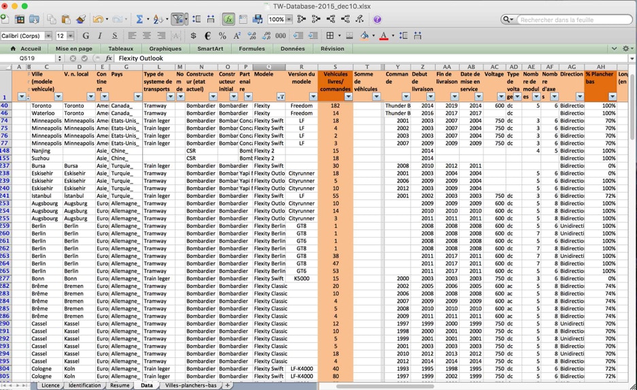Apply percent number format
The height and width of the screenshot is (390, 637).
click(222, 36)
